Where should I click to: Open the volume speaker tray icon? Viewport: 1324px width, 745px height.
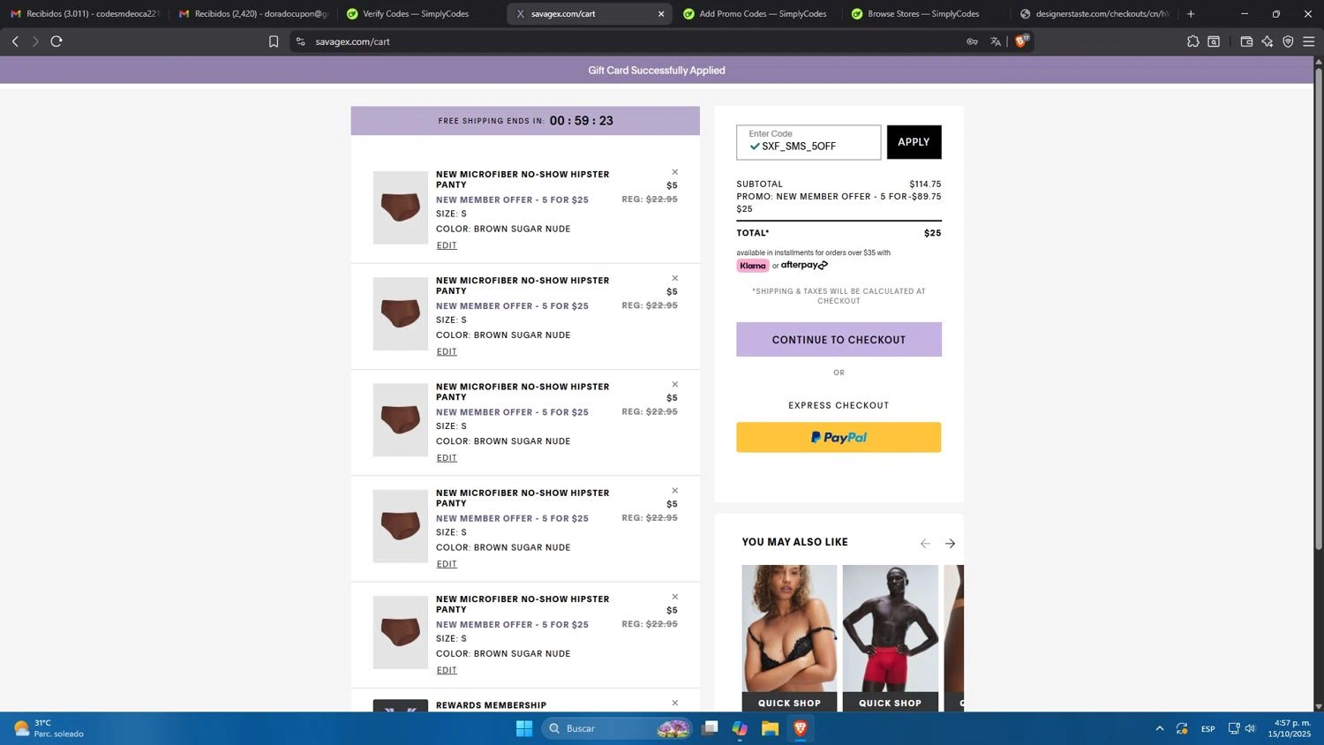[1250, 728]
